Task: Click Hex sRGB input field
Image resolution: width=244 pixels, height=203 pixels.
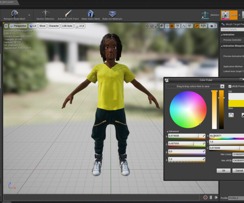Action: 238,160
